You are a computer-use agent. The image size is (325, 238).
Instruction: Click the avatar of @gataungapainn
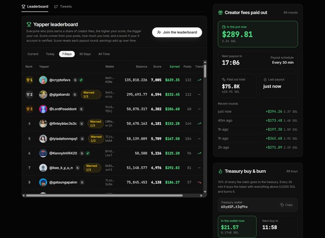[43, 182]
